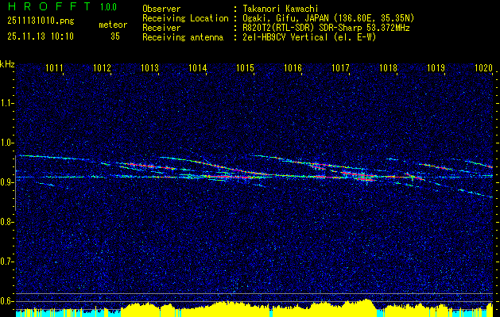This screenshot has width=500, height=317.
Task: Click the Observer field label
Action: click(x=161, y=9)
